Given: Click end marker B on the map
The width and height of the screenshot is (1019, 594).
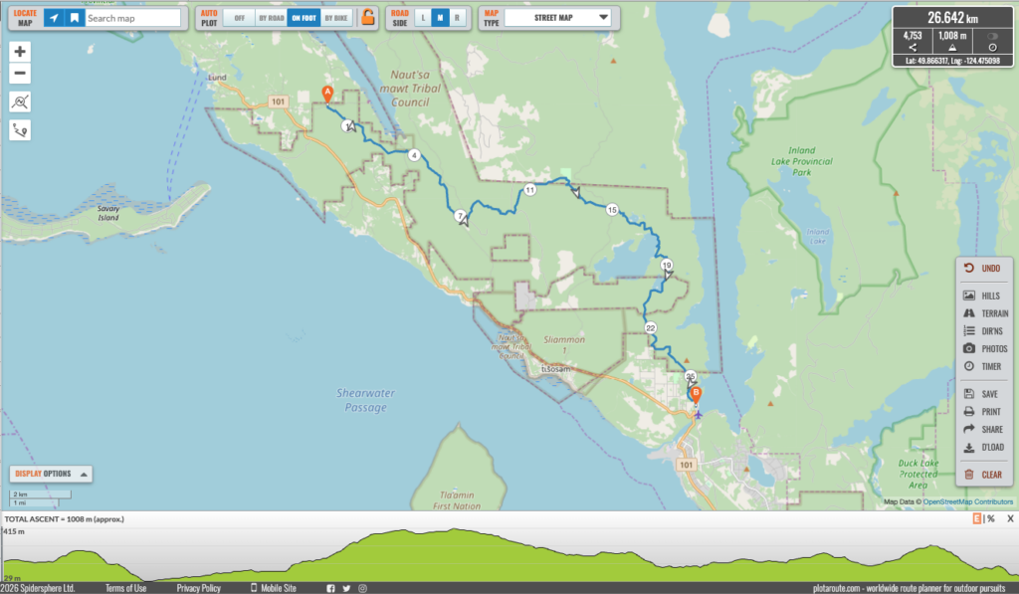Looking at the screenshot, I should coord(696,394).
